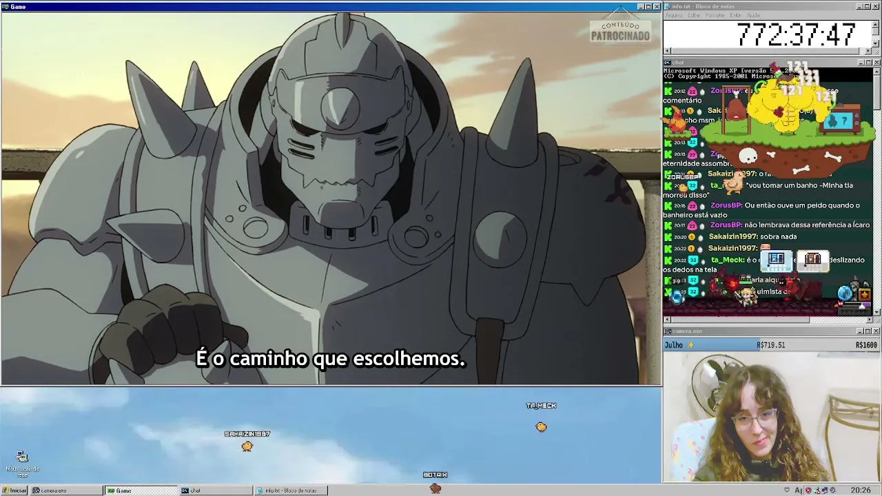
Task: Click the 'Conteúdo Patrocinado' badge in Game window
Action: coord(620,31)
